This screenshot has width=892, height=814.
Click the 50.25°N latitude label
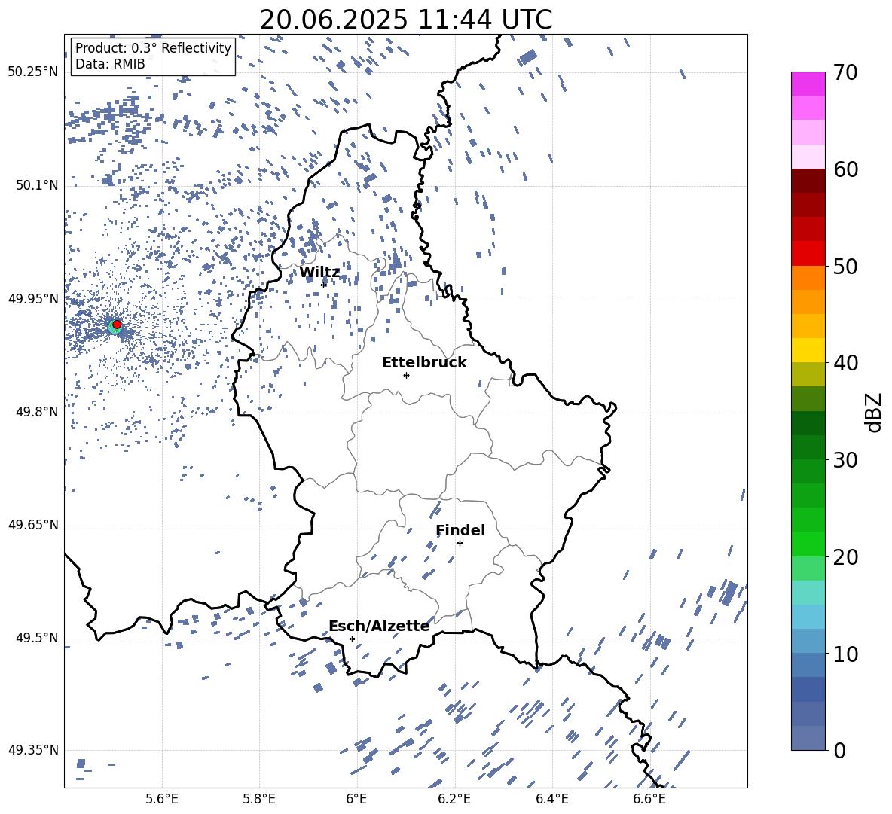(33, 72)
